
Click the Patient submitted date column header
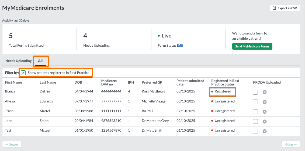click(x=190, y=82)
